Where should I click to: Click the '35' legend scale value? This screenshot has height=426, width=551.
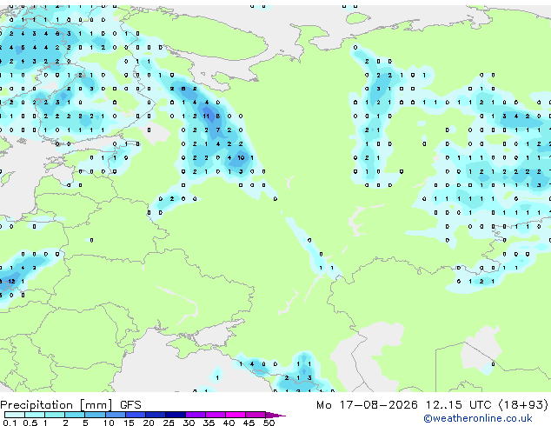[x=209, y=423]
